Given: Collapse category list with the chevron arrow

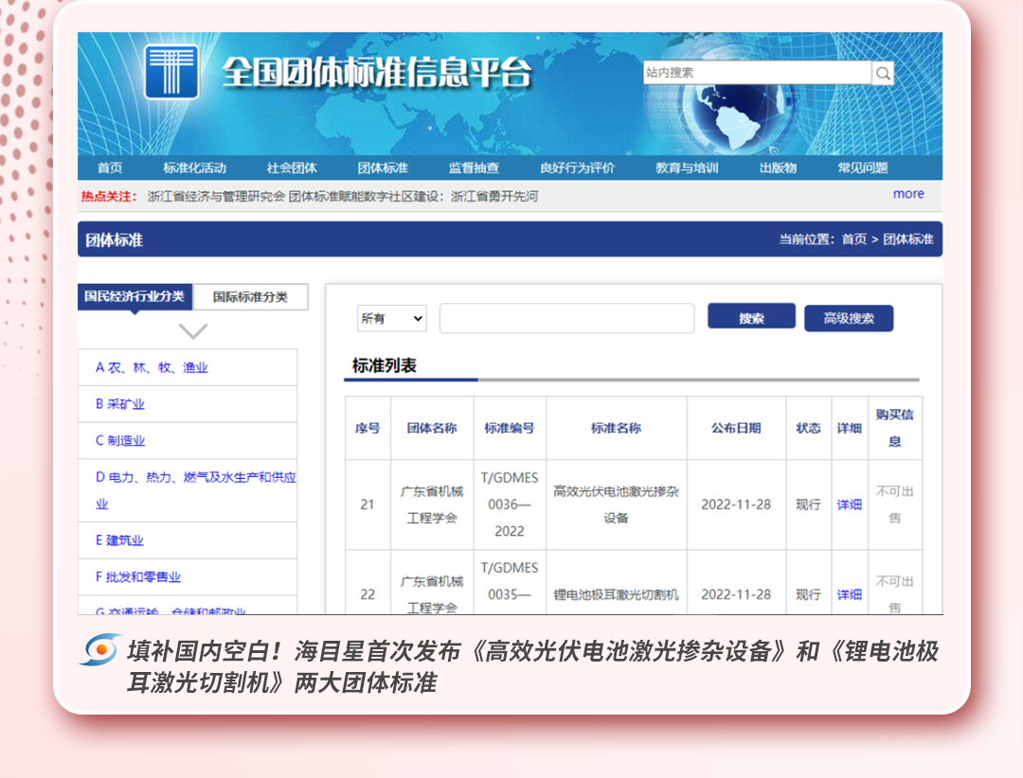Looking at the screenshot, I should [193, 330].
